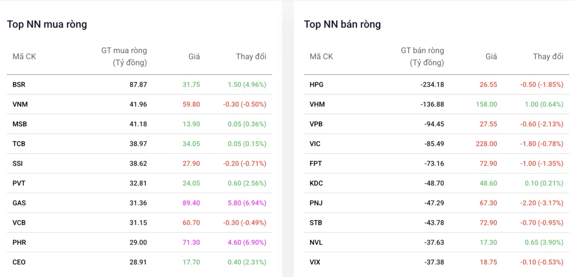The image size is (576, 277).
Task: Select the VCB stock code
Action: point(19,223)
